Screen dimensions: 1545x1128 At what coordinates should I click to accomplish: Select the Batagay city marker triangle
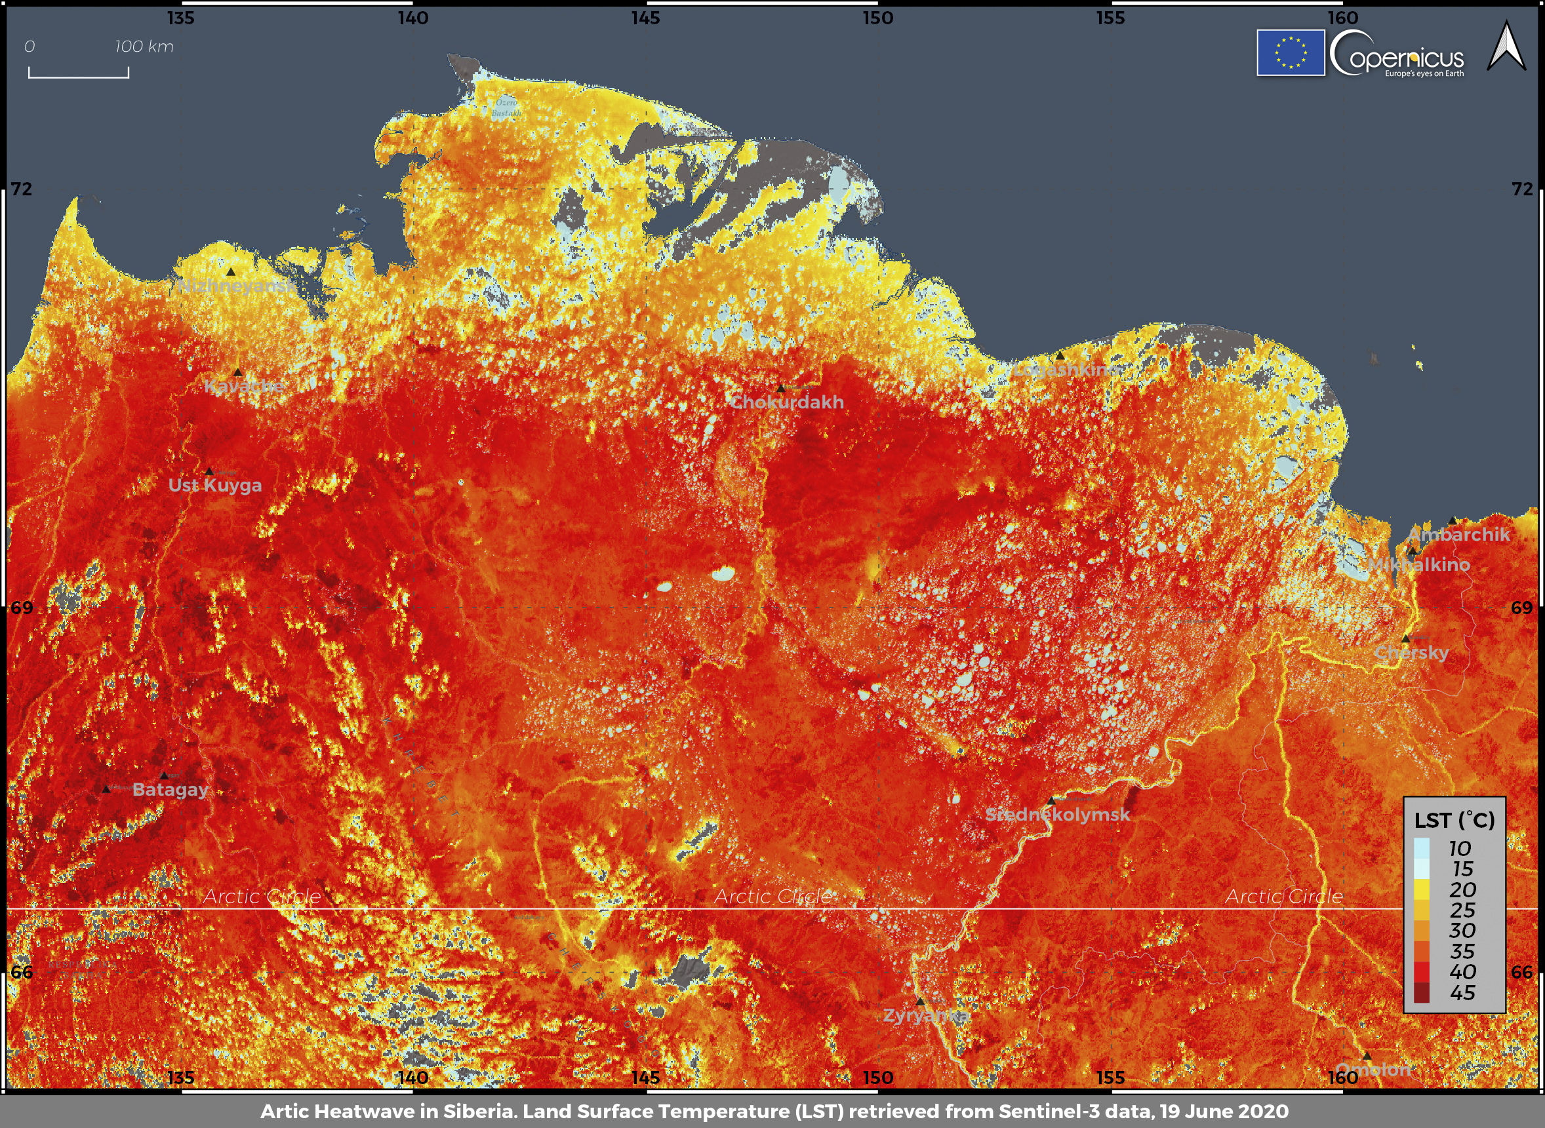coord(164,775)
